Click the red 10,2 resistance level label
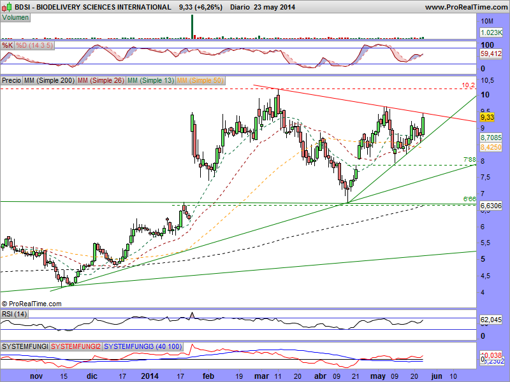The width and height of the screenshot is (510, 382). 469,85
